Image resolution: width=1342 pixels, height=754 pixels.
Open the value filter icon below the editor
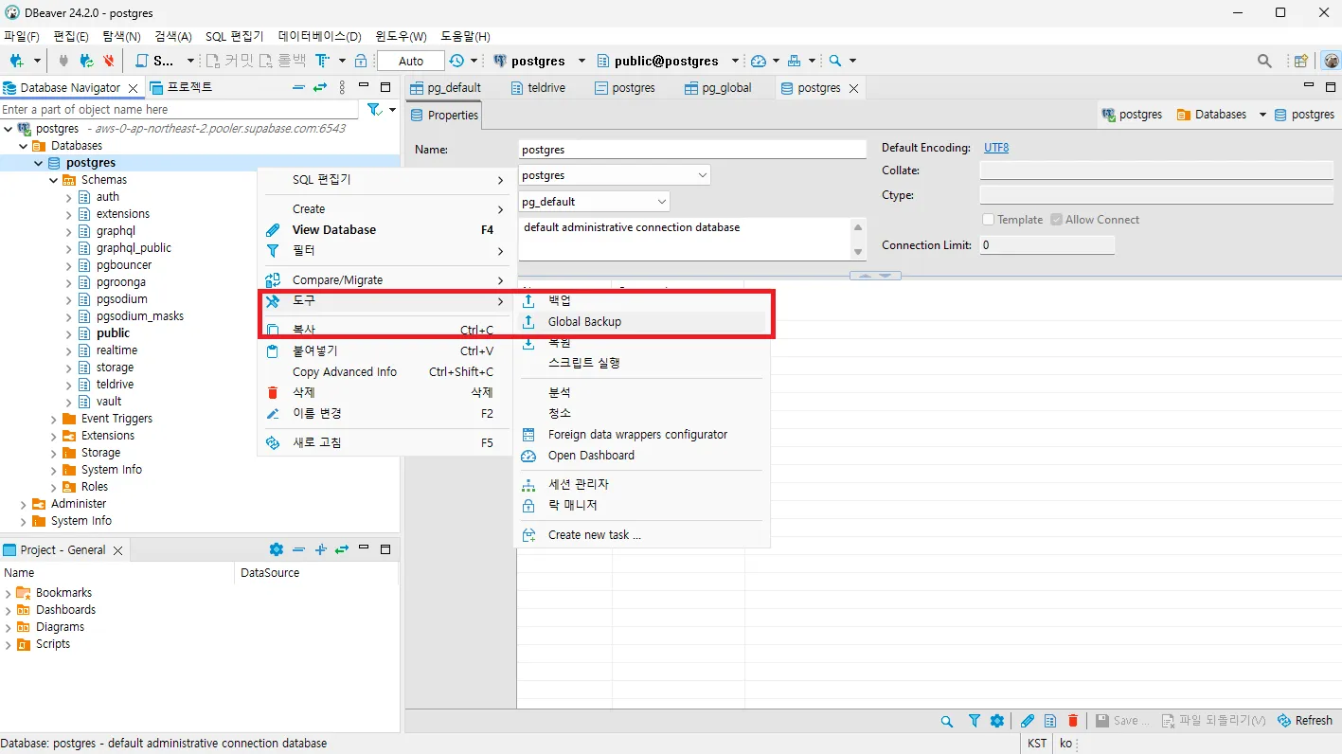tap(974, 721)
